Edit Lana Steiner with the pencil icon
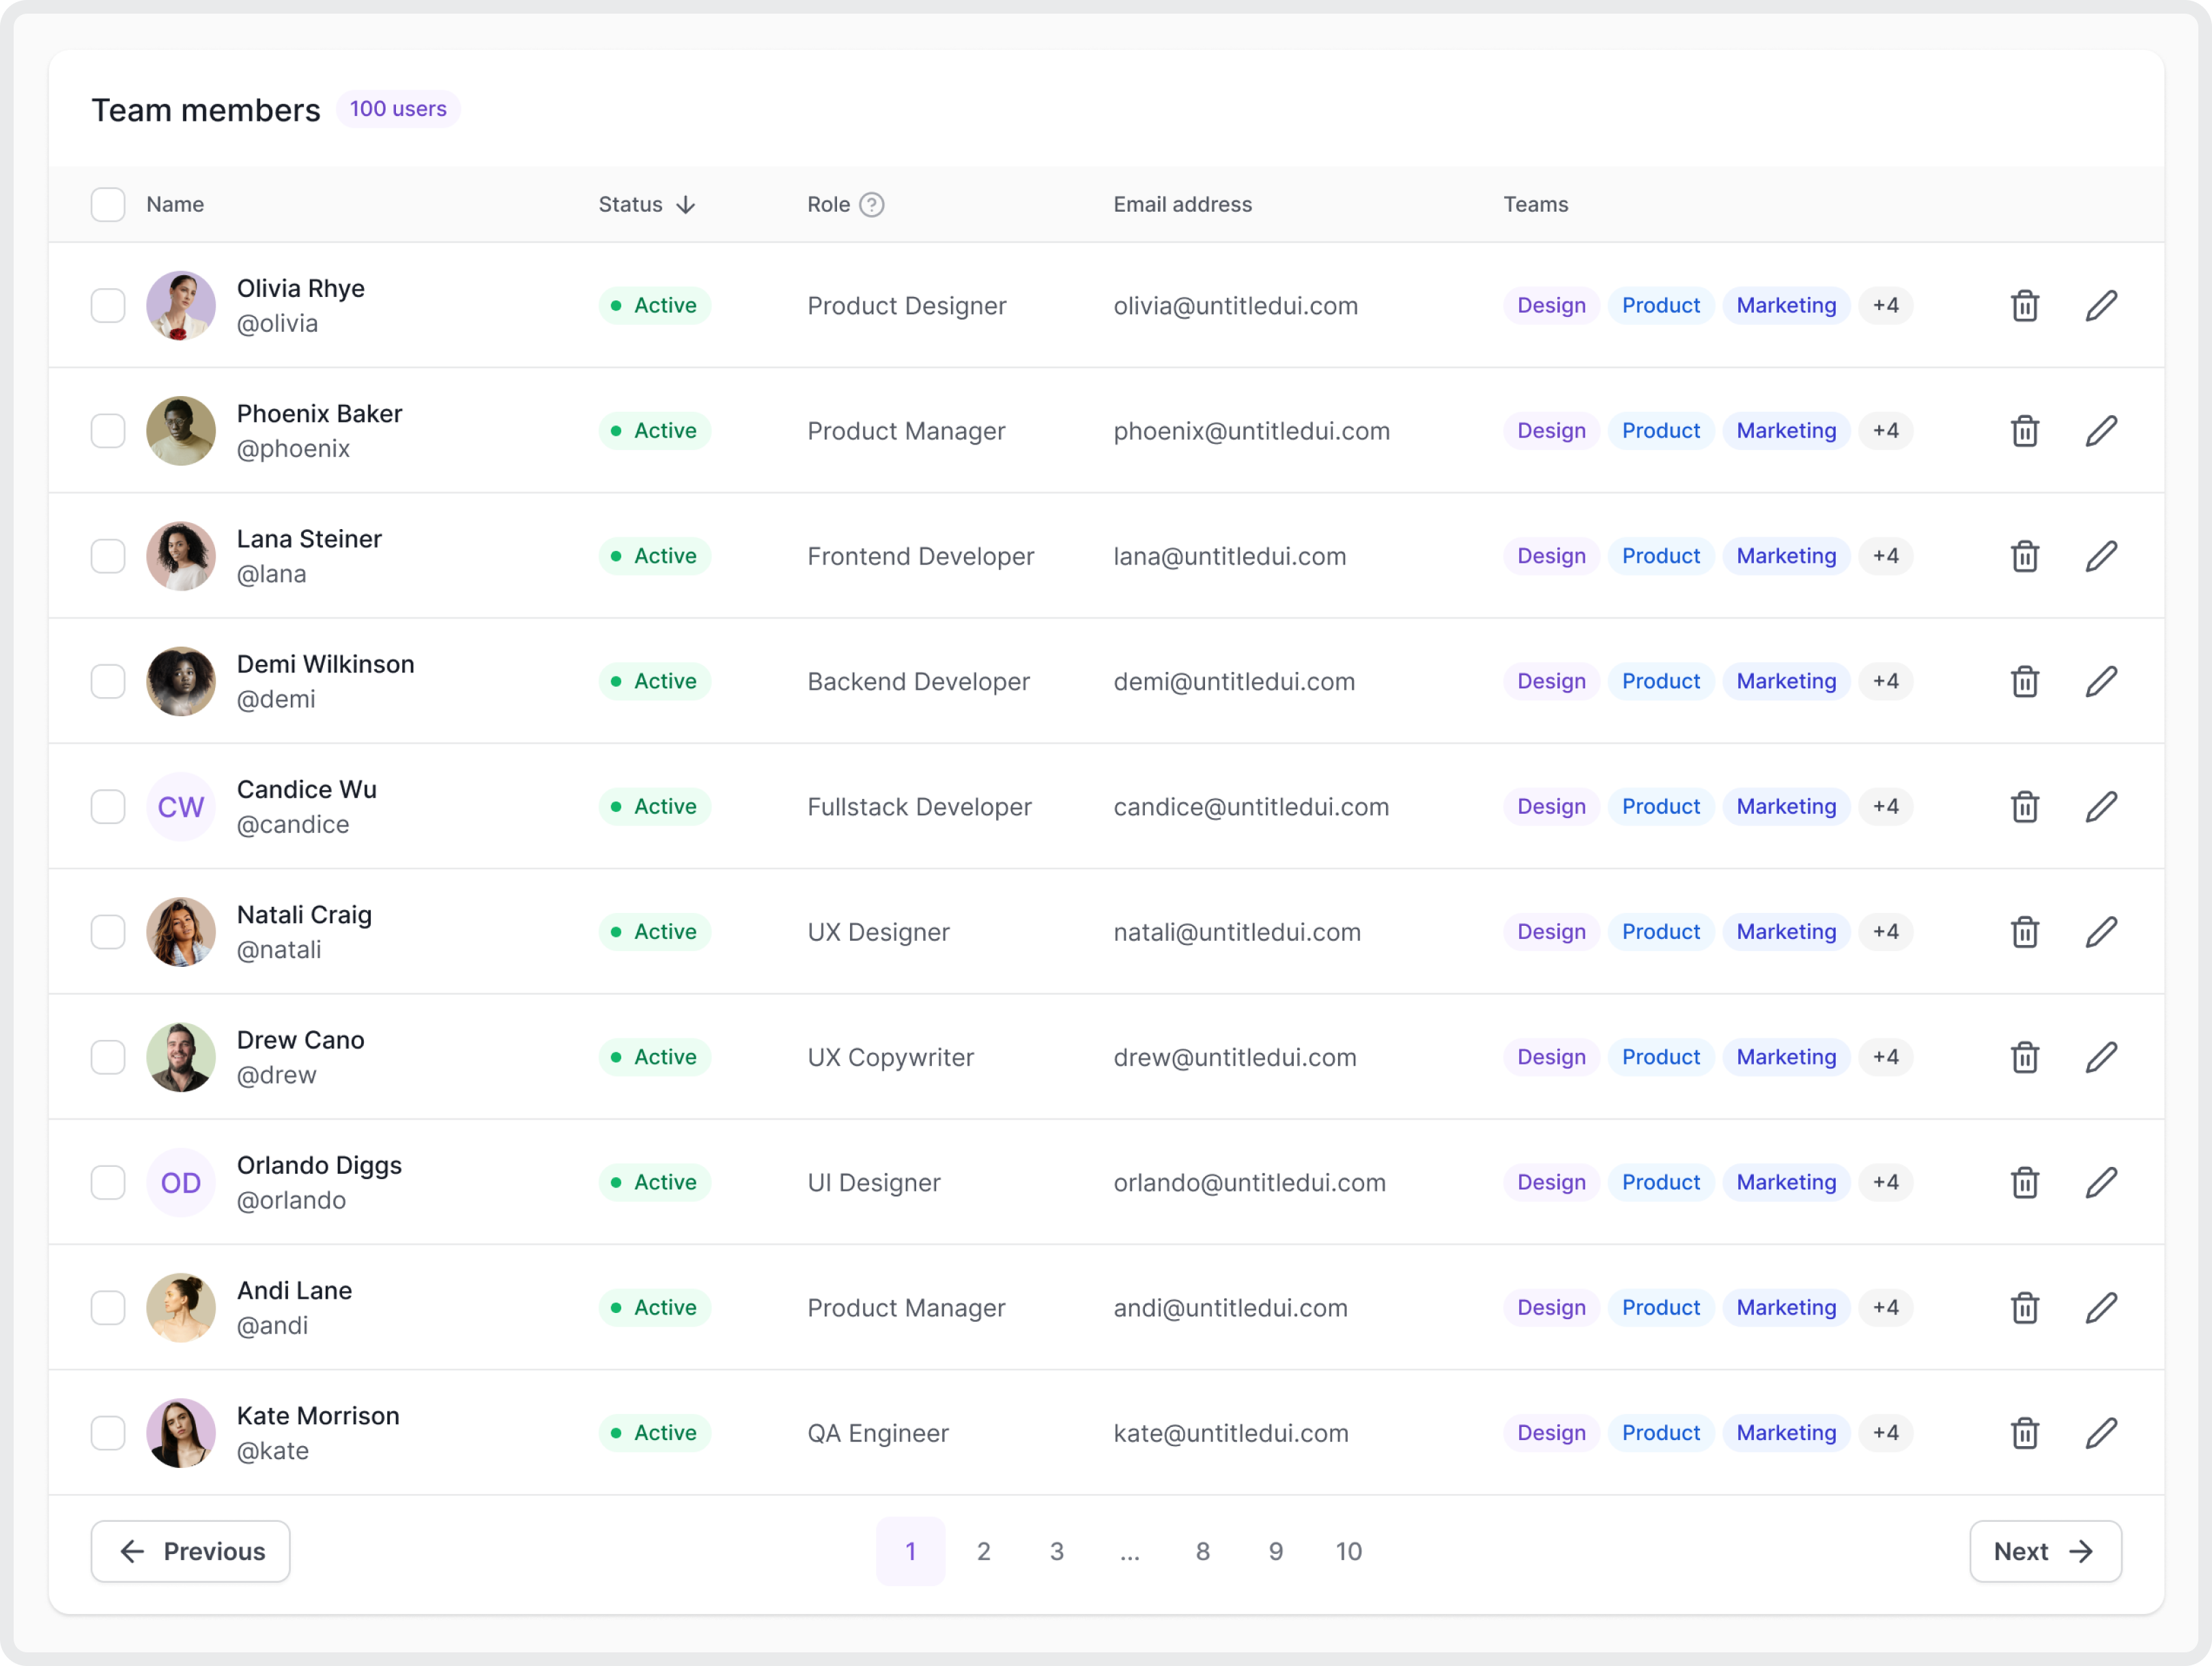 pyautogui.click(x=2101, y=556)
